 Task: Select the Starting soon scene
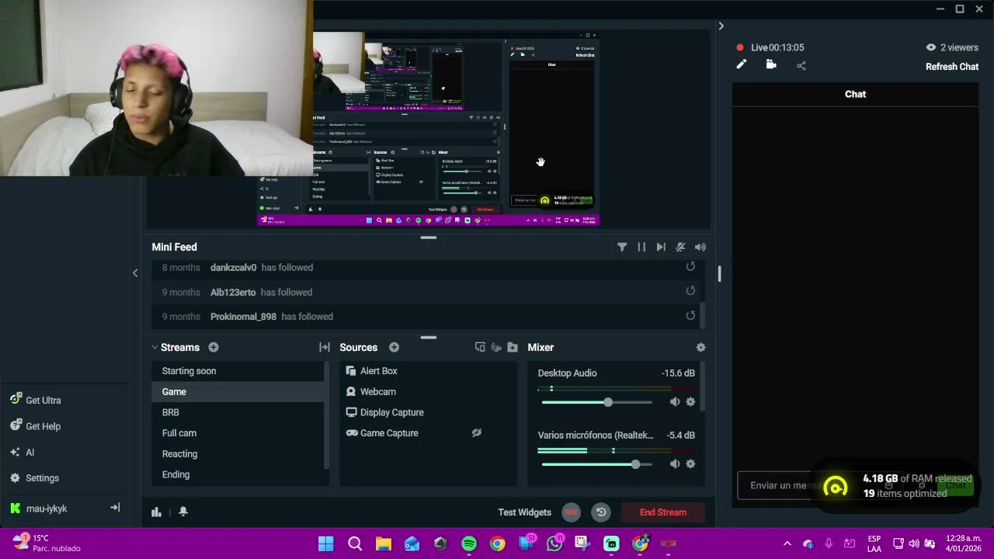pyautogui.click(x=238, y=371)
